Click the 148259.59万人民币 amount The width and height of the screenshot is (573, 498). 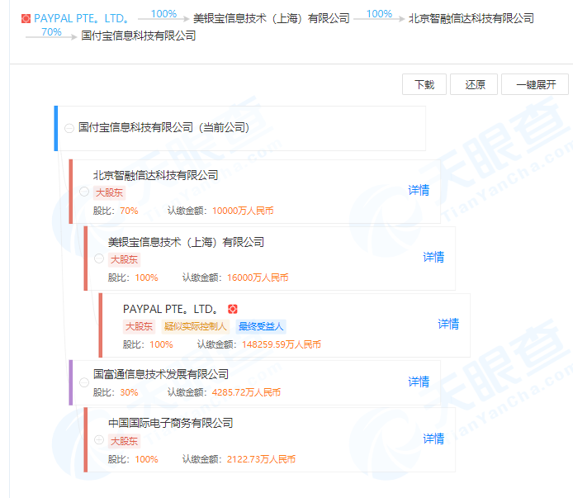(282, 344)
